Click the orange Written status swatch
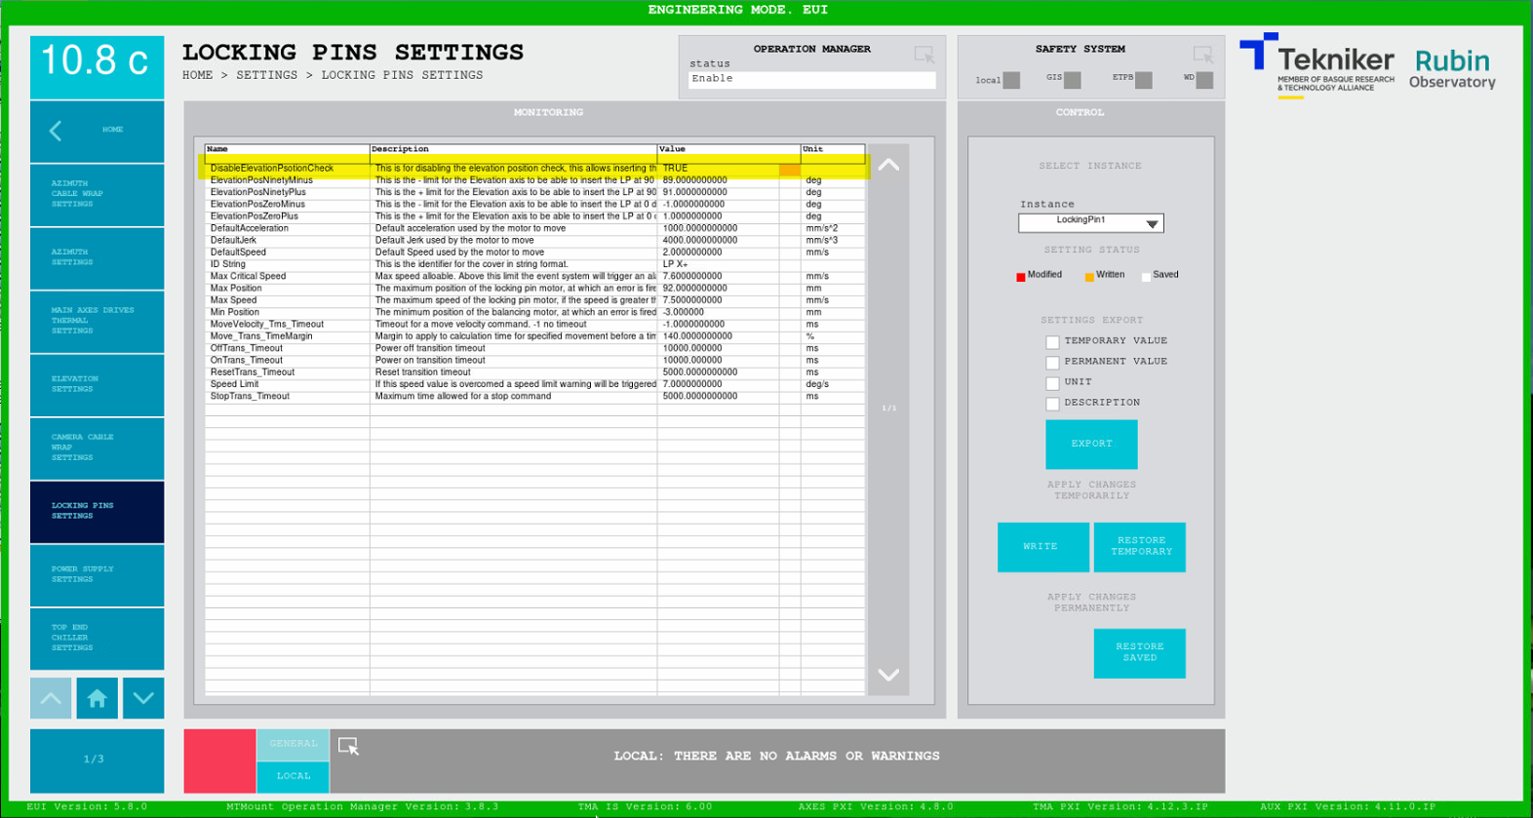The height and width of the screenshot is (818, 1533). [1089, 277]
